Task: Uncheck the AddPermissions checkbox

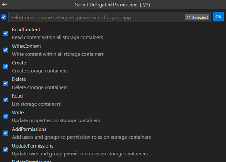Action: click(5, 133)
